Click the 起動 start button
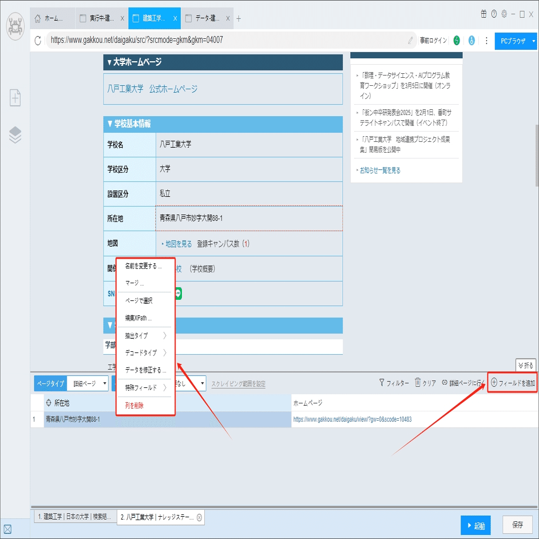539x539 pixels. click(x=475, y=526)
